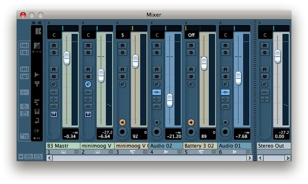Viewport: 308px width, 184px height.
Task: Click the narrow arrow above channel 2 minimoog V
Action: tap(83, 23)
